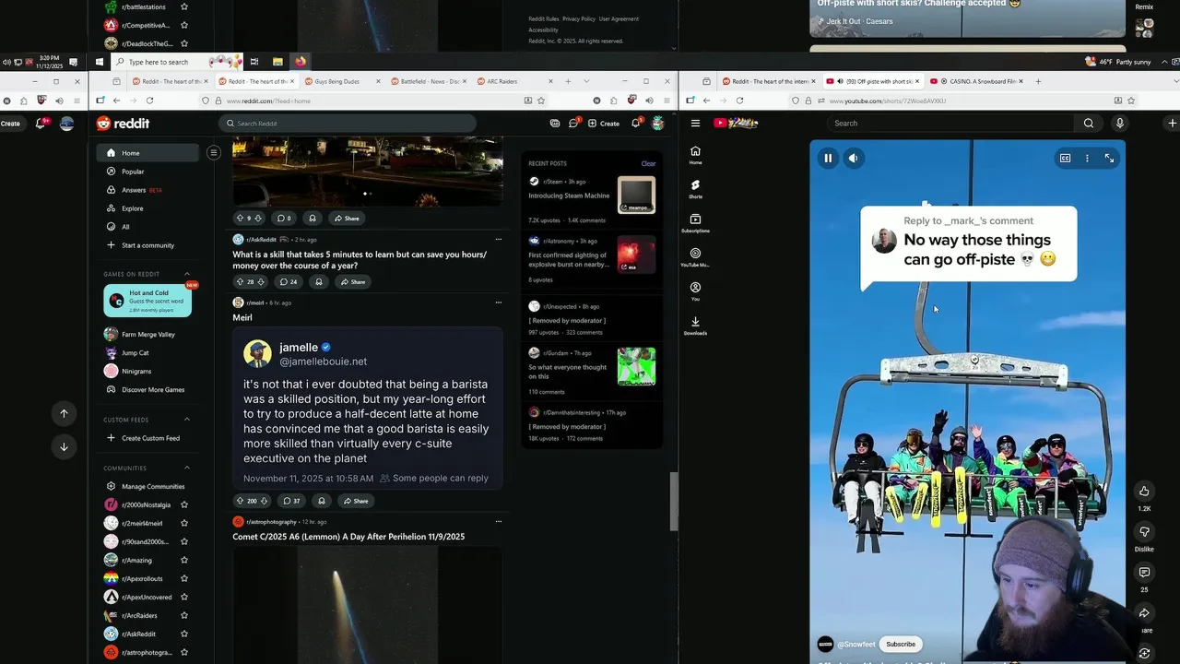
Task: Click Create Custom Feed
Action: point(147,438)
